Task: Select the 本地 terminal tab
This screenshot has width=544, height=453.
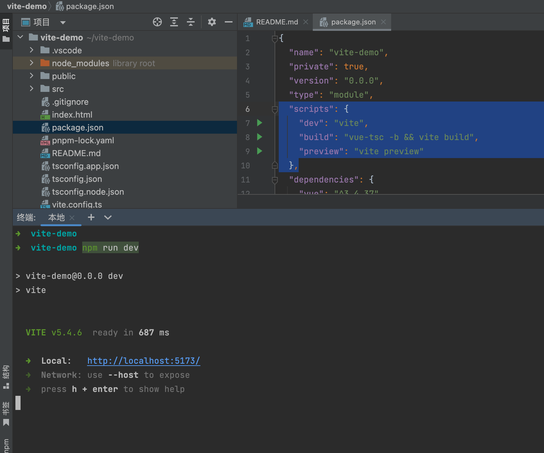Action: point(56,218)
